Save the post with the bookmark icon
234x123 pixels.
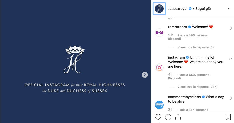click(x=228, y=117)
